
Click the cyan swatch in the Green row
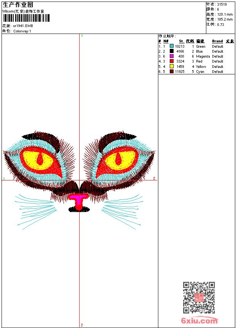coord(171,46)
